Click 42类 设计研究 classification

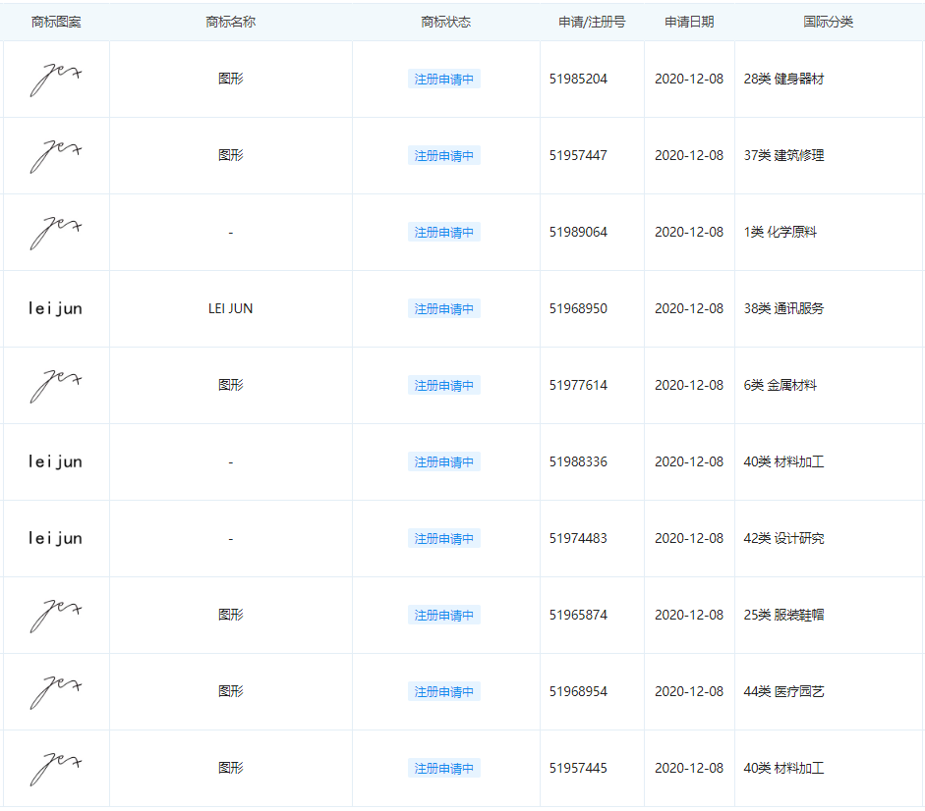point(784,539)
